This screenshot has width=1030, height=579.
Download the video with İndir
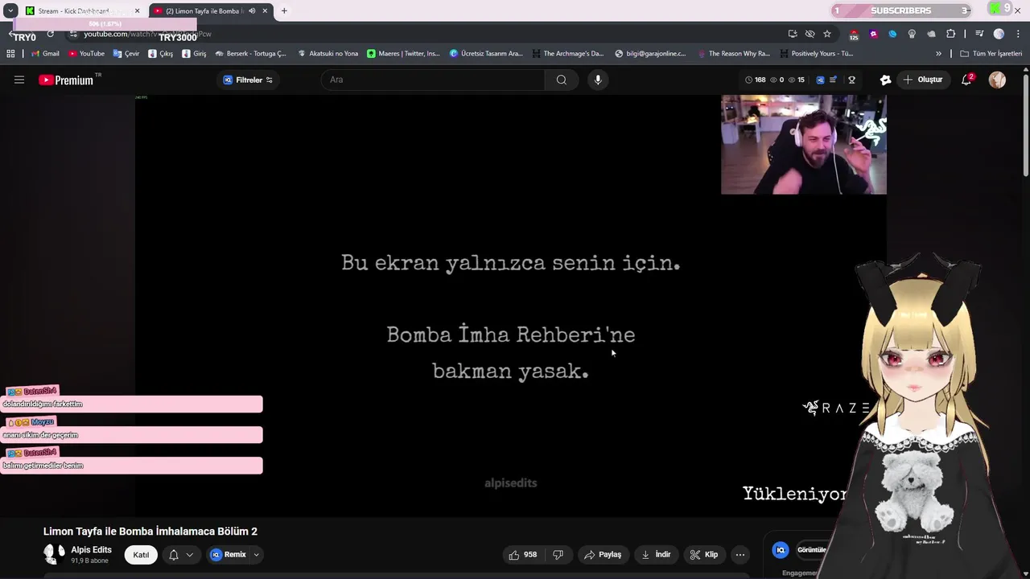coord(656,555)
